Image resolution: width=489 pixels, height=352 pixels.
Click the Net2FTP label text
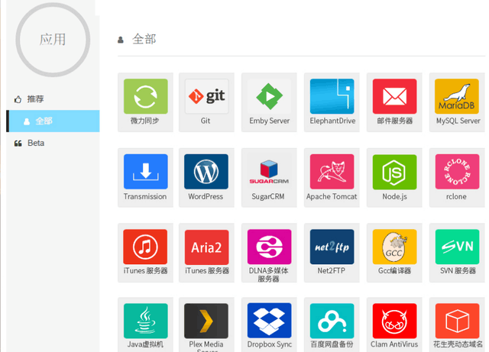click(x=332, y=270)
